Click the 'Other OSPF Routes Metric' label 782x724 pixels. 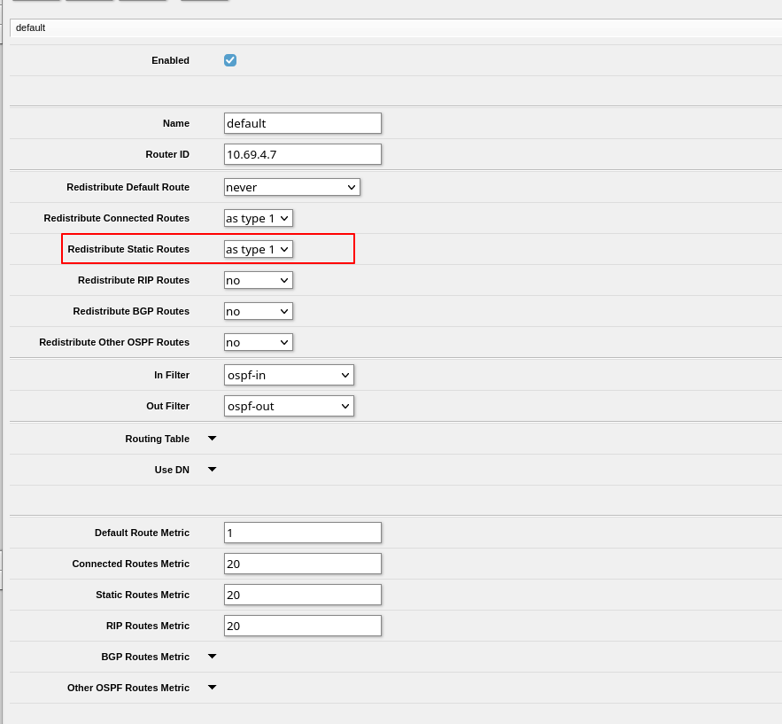click(x=128, y=688)
